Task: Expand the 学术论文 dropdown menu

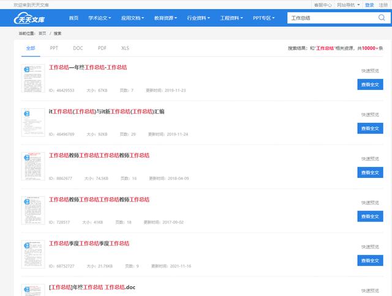Action: click(99, 18)
